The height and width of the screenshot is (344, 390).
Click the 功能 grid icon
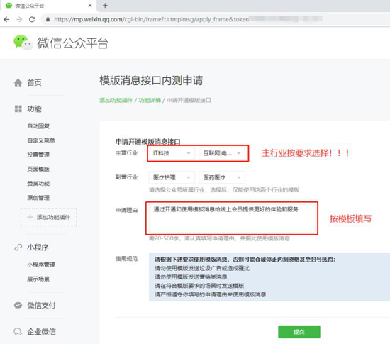coord(18,109)
